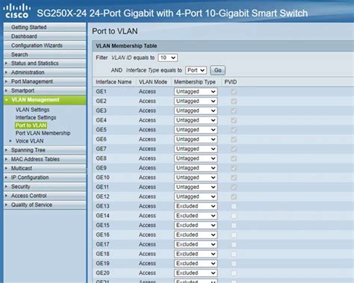The width and height of the screenshot is (354, 283).
Task: Open GE13 membership type dropdown
Action: pyautogui.click(x=196, y=206)
